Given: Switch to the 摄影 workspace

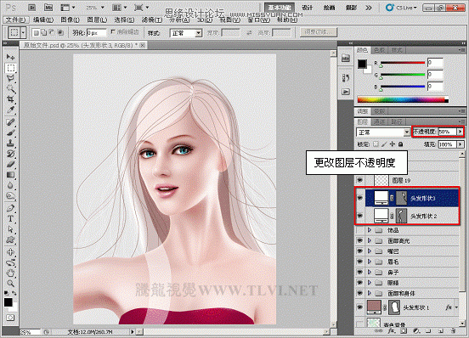Looking at the screenshot, I should 351,8.
